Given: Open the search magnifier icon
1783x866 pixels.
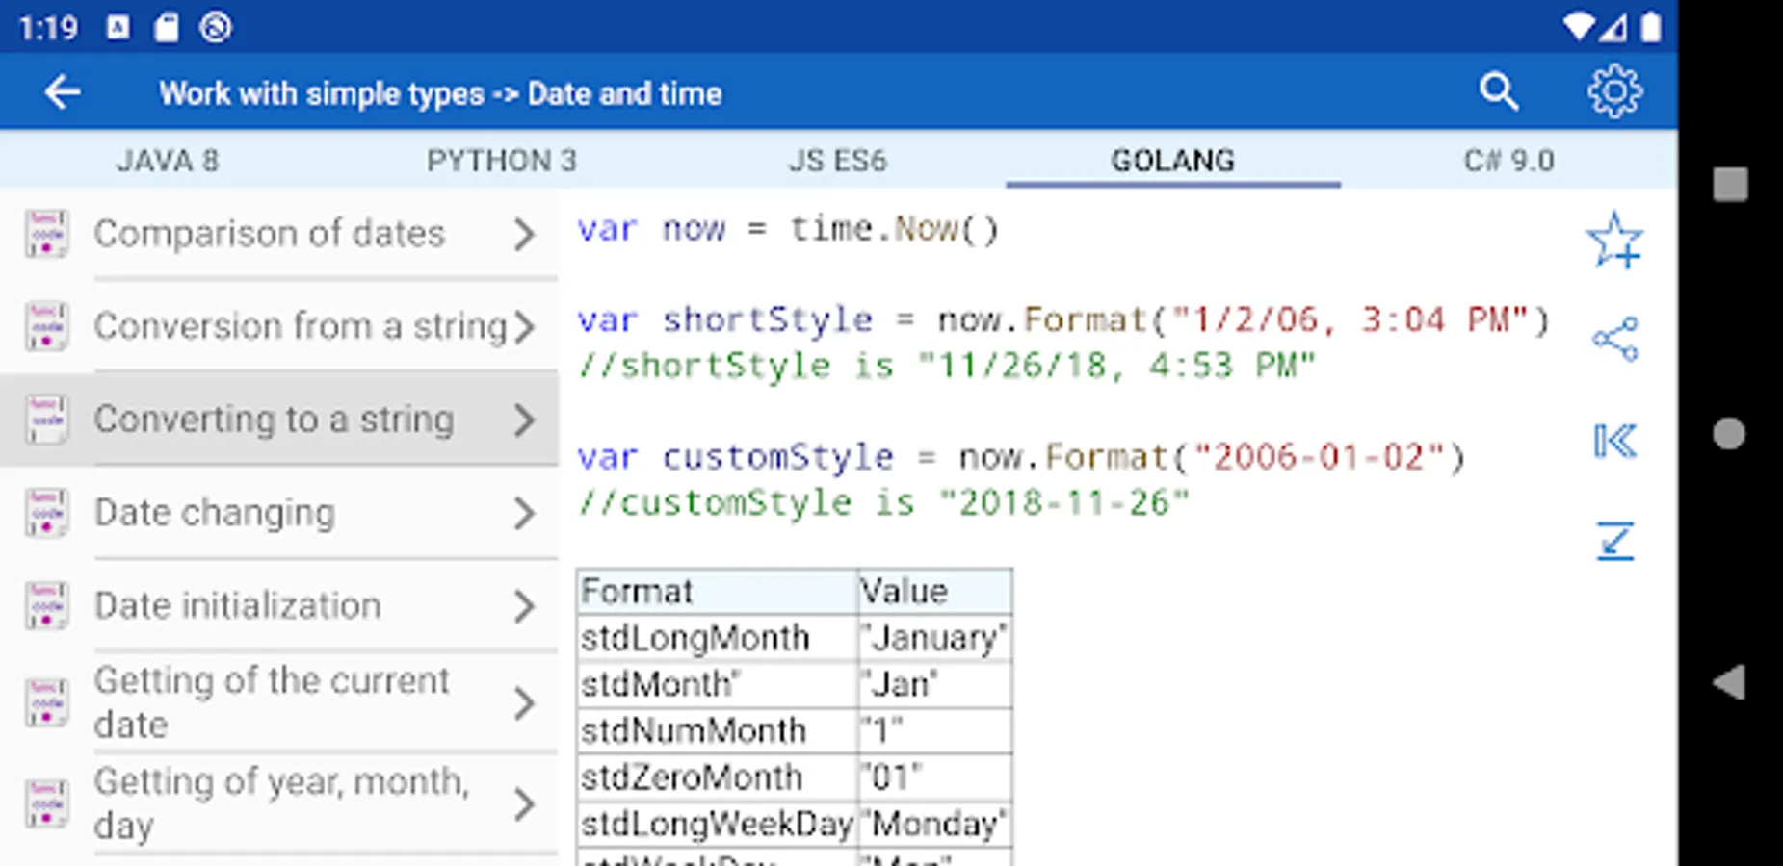Looking at the screenshot, I should point(1498,92).
